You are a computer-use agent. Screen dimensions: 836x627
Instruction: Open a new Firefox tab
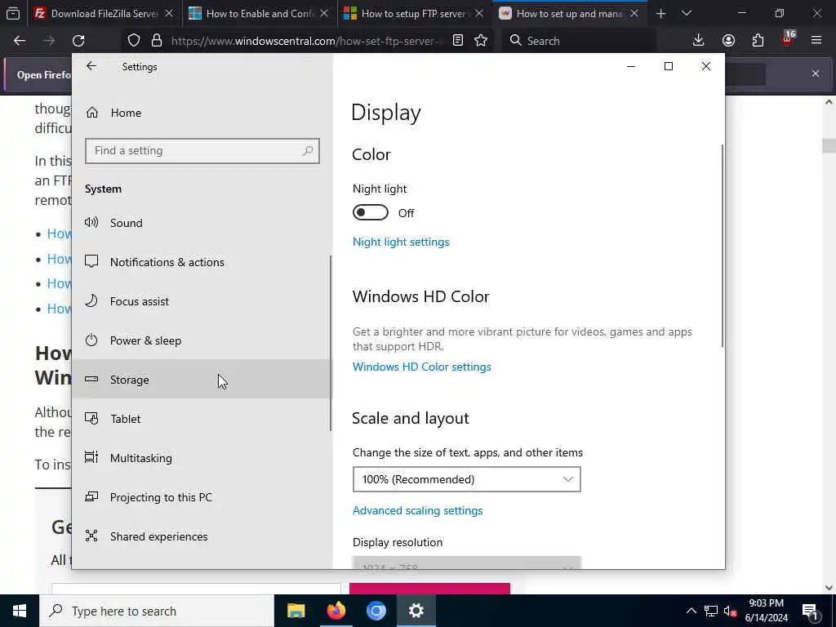pos(660,14)
